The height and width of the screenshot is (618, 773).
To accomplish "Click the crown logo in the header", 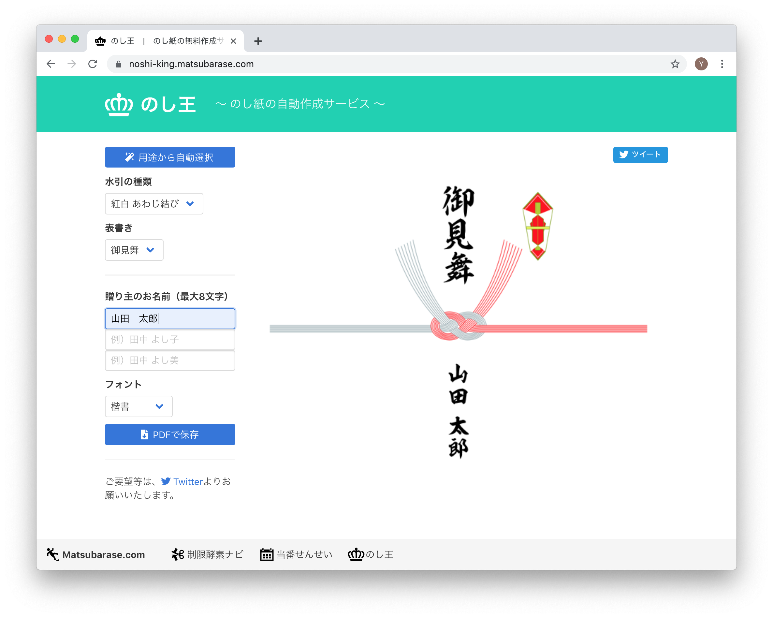I will [119, 104].
